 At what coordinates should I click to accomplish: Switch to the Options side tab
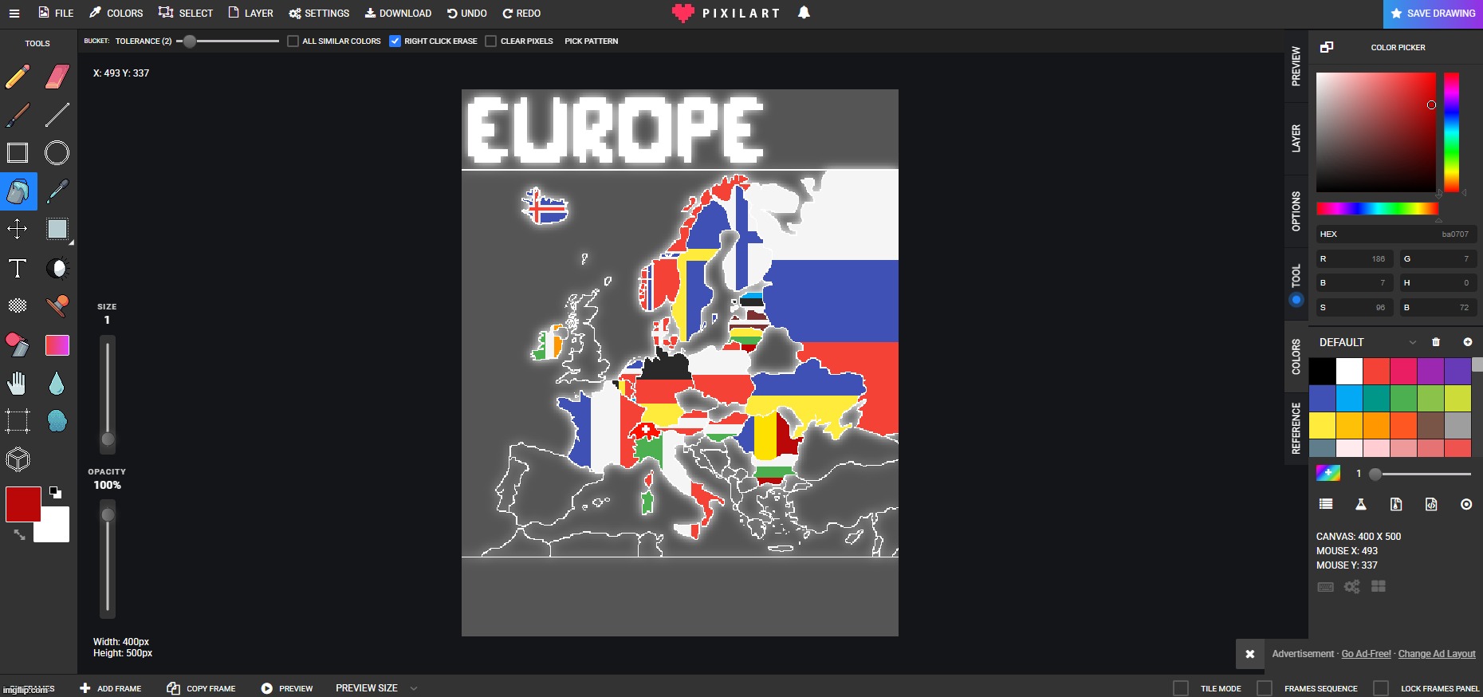pyautogui.click(x=1296, y=211)
